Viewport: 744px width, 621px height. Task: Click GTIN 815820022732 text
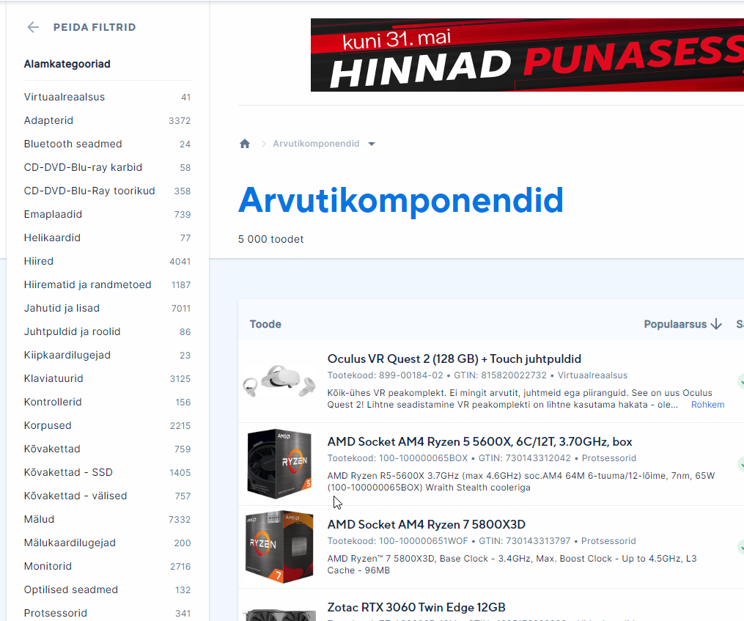pos(500,375)
